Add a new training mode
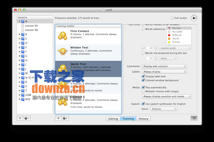214x142 pixels. pyautogui.click(x=58, y=118)
